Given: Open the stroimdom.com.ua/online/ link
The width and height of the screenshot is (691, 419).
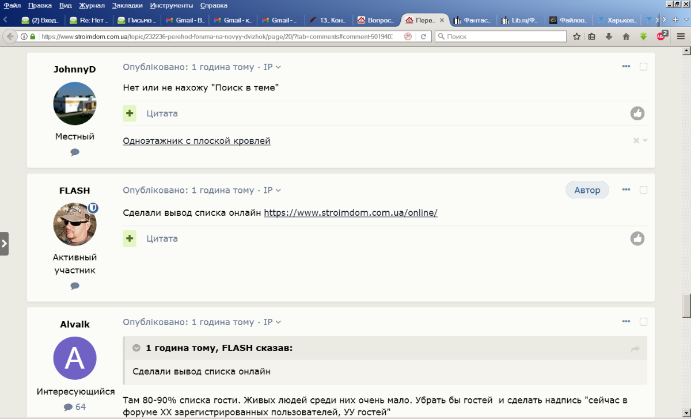Looking at the screenshot, I should pyautogui.click(x=351, y=212).
